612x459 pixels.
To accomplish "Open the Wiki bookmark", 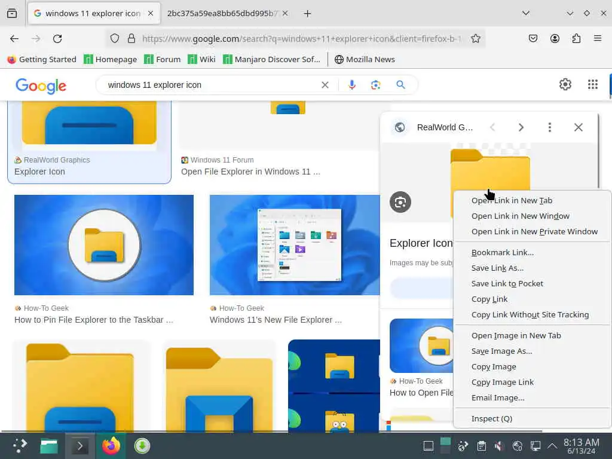I will click(201, 59).
